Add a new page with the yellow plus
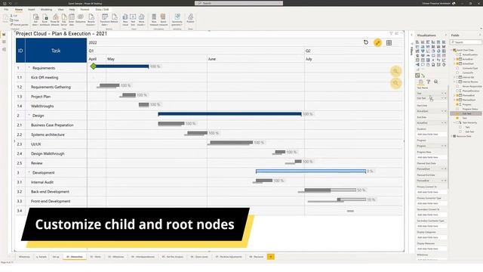Image resolution: width=483 pixels, height=272 pixels. (271, 257)
